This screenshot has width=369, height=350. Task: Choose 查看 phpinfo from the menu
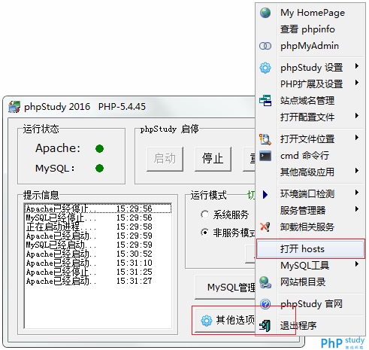(x=310, y=29)
